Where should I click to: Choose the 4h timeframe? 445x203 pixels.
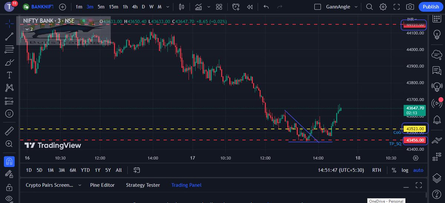135,7
